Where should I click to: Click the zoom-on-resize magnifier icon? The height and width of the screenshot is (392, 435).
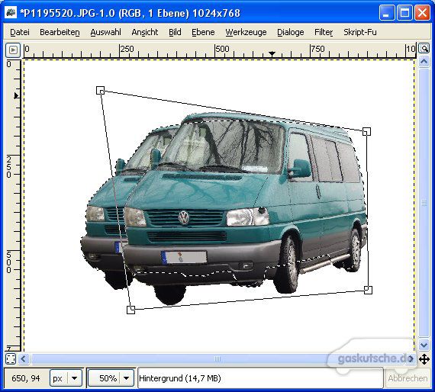(424, 48)
